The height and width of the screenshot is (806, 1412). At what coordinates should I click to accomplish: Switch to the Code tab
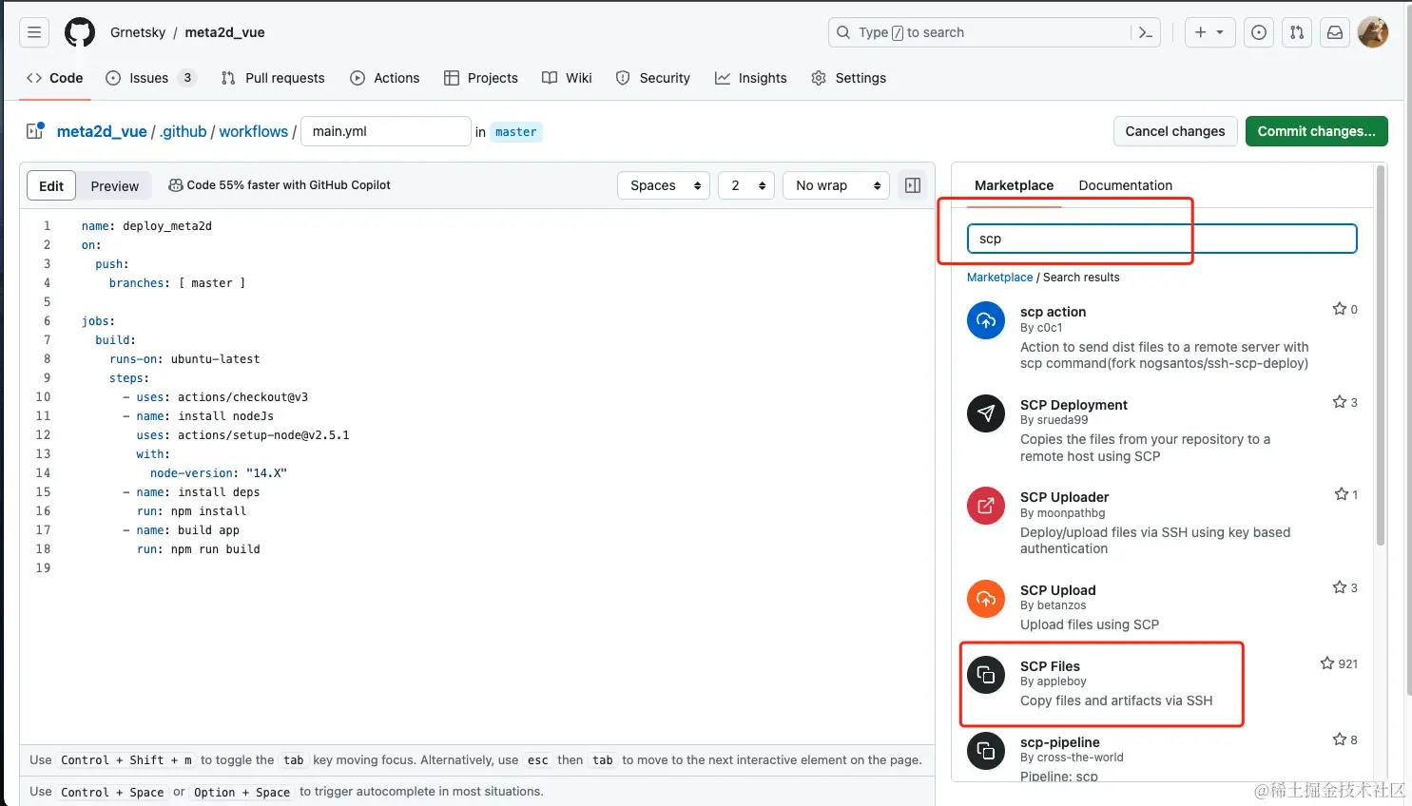tap(55, 78)
